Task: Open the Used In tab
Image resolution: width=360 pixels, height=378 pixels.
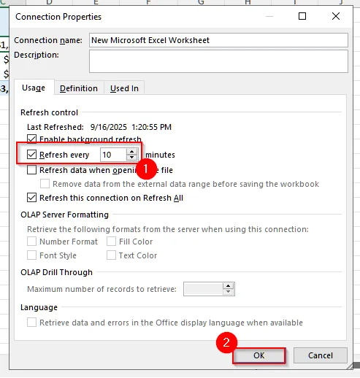Action: (124, 88)
